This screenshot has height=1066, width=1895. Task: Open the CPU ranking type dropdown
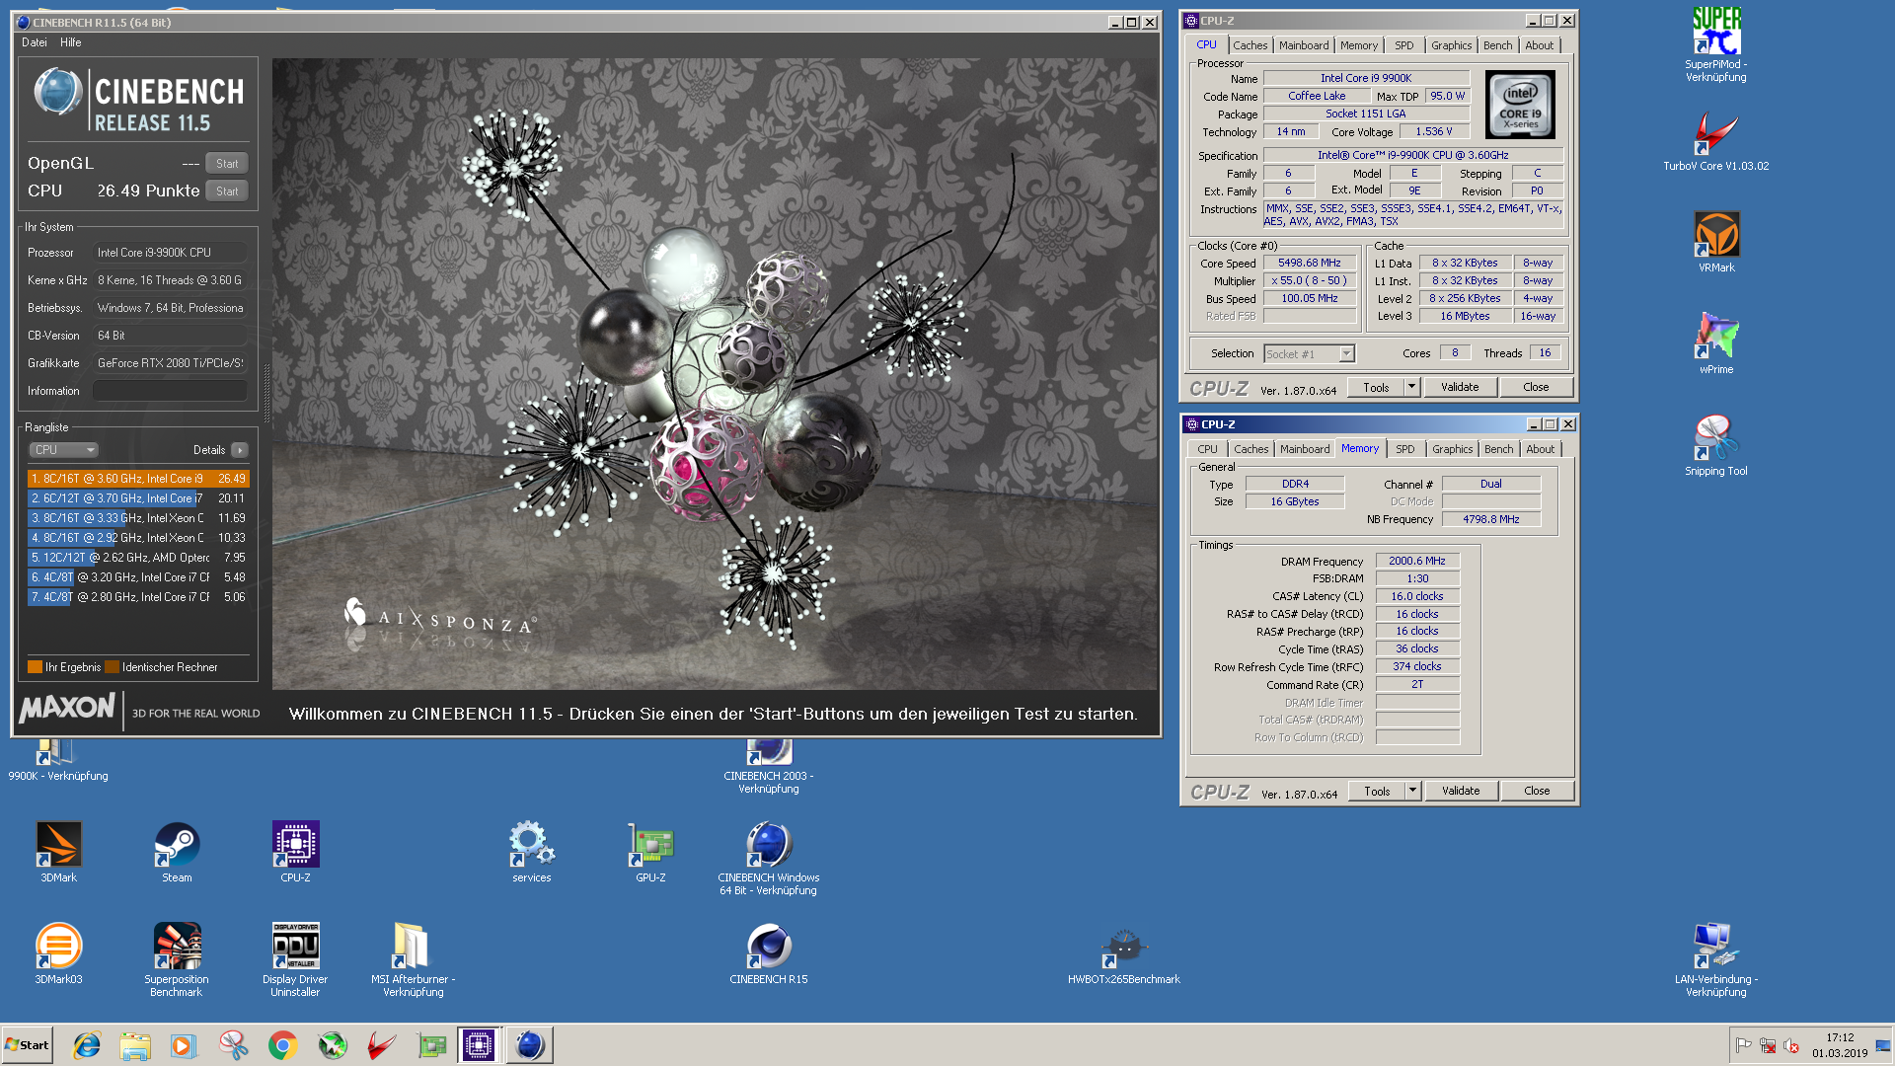63,450
